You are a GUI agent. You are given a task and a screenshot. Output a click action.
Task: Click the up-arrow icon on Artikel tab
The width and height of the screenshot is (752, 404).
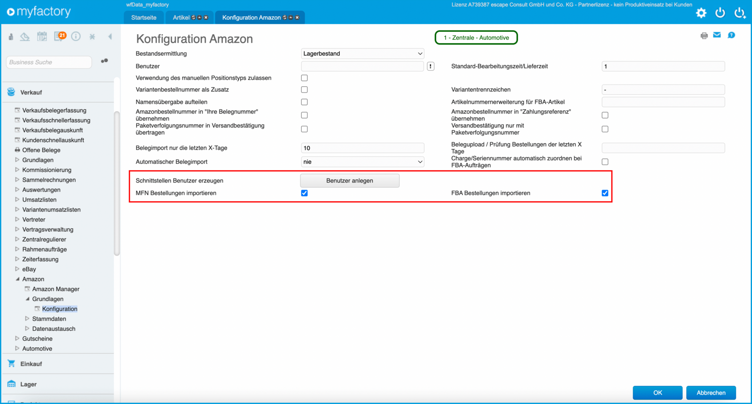[200, 18]
